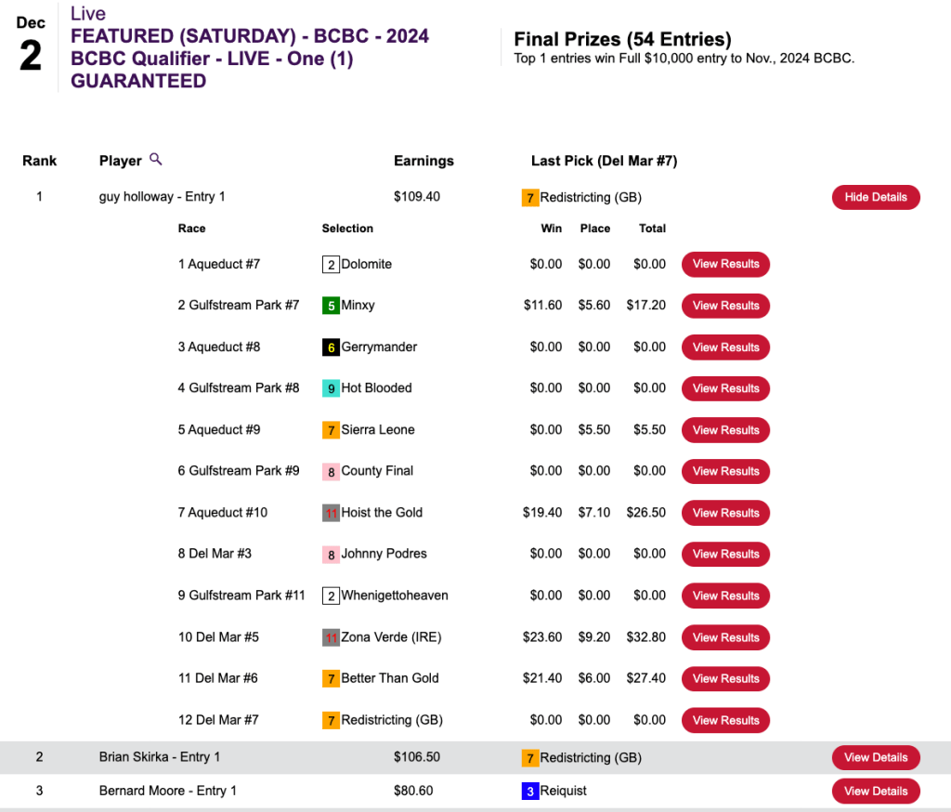View Results for Del Mar #5 race
Screen dimensions: 951x812
click(725, 637)
